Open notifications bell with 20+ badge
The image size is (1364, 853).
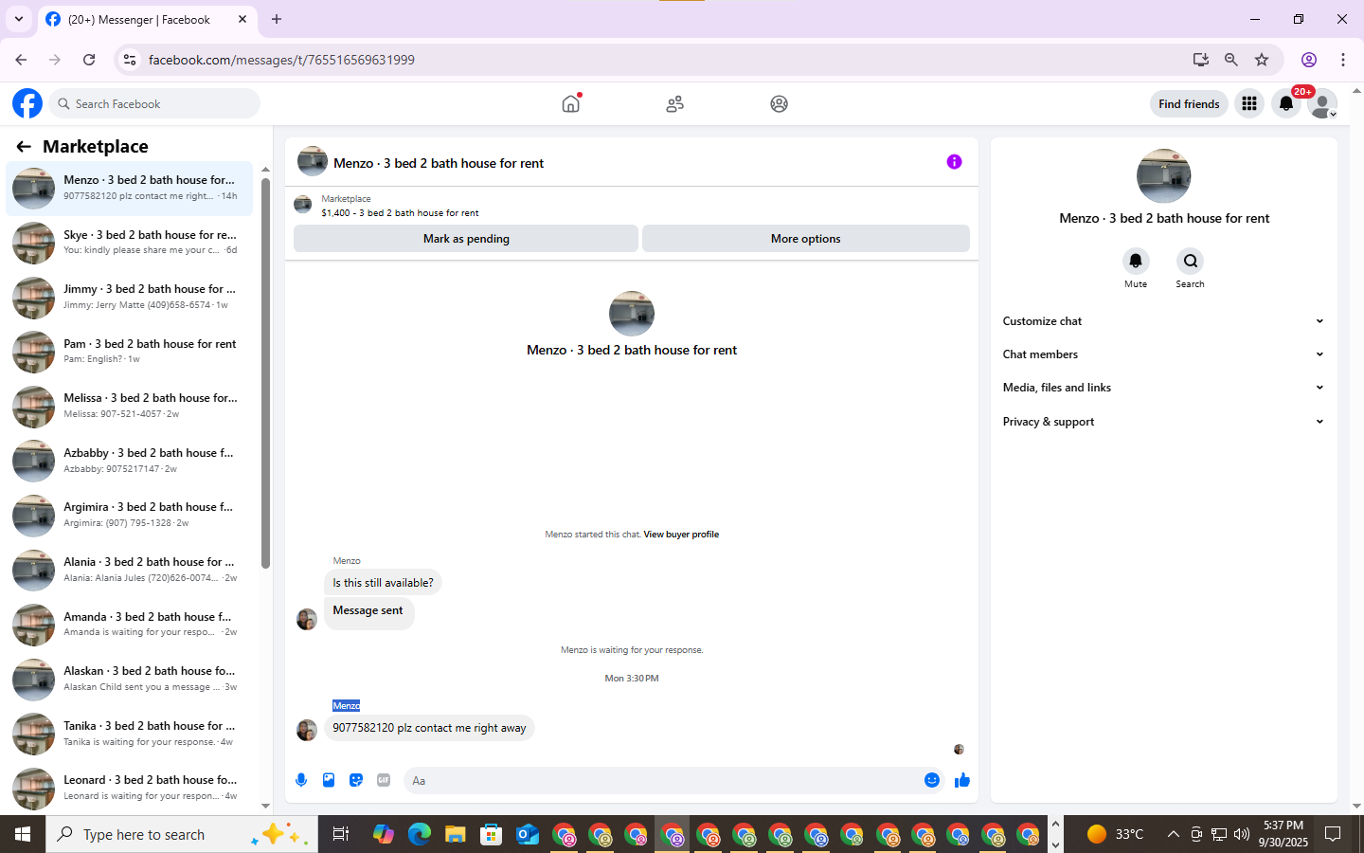tap(1286, 104)
